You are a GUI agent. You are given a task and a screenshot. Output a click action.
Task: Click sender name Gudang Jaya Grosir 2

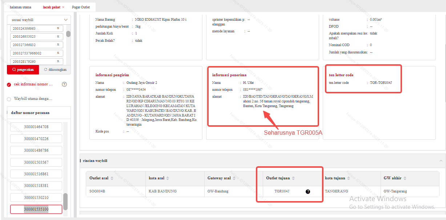[x=142, y=83]
